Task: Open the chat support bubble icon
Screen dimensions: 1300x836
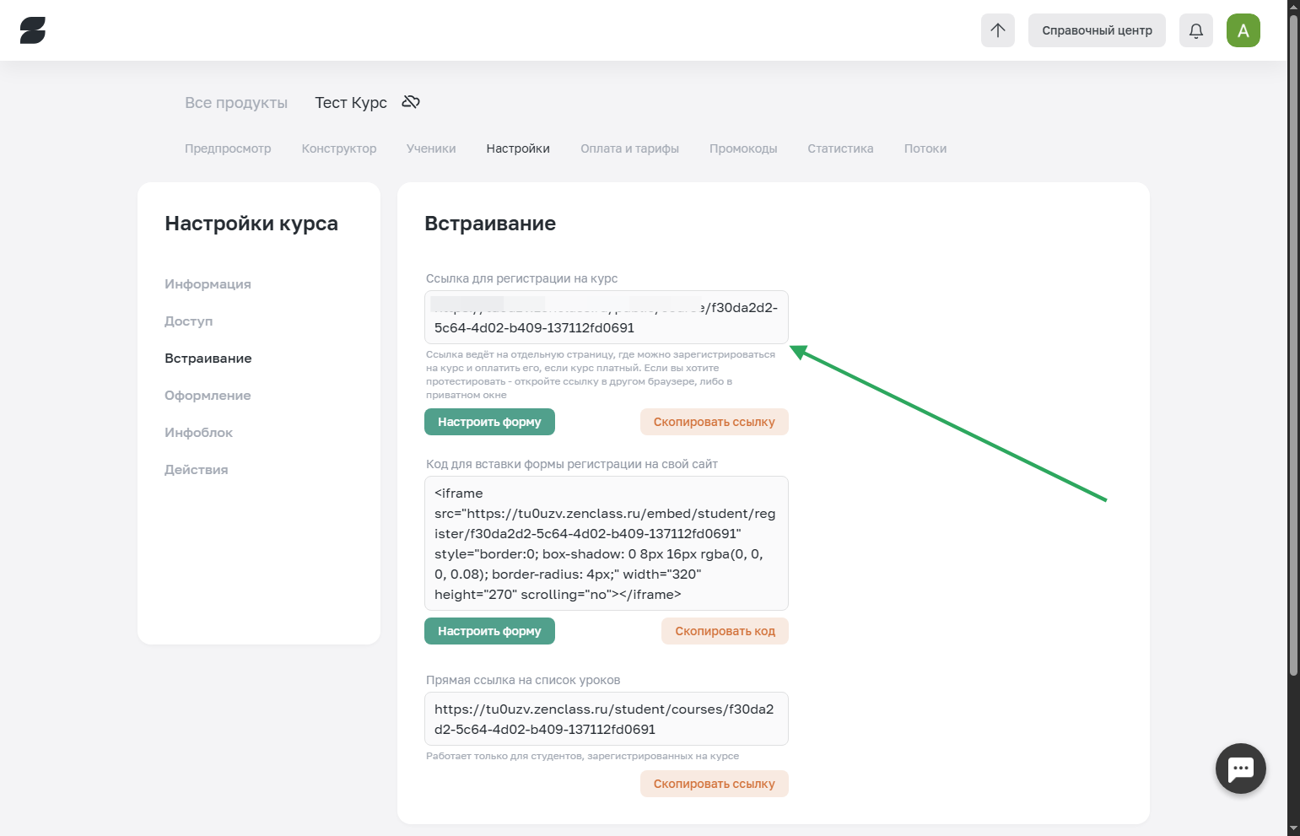Action: 1241,769
